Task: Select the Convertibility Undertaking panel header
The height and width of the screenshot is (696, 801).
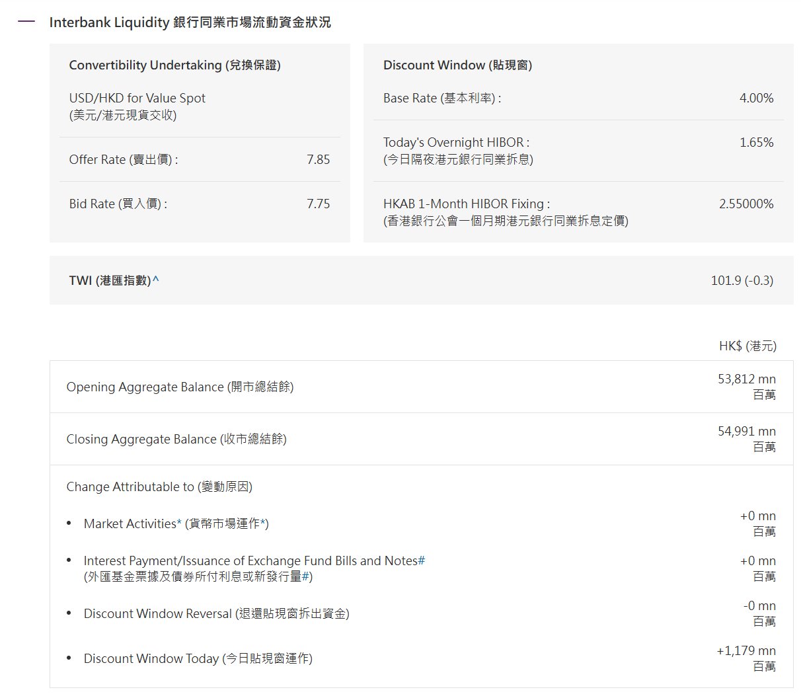Action: click(175, 65)
